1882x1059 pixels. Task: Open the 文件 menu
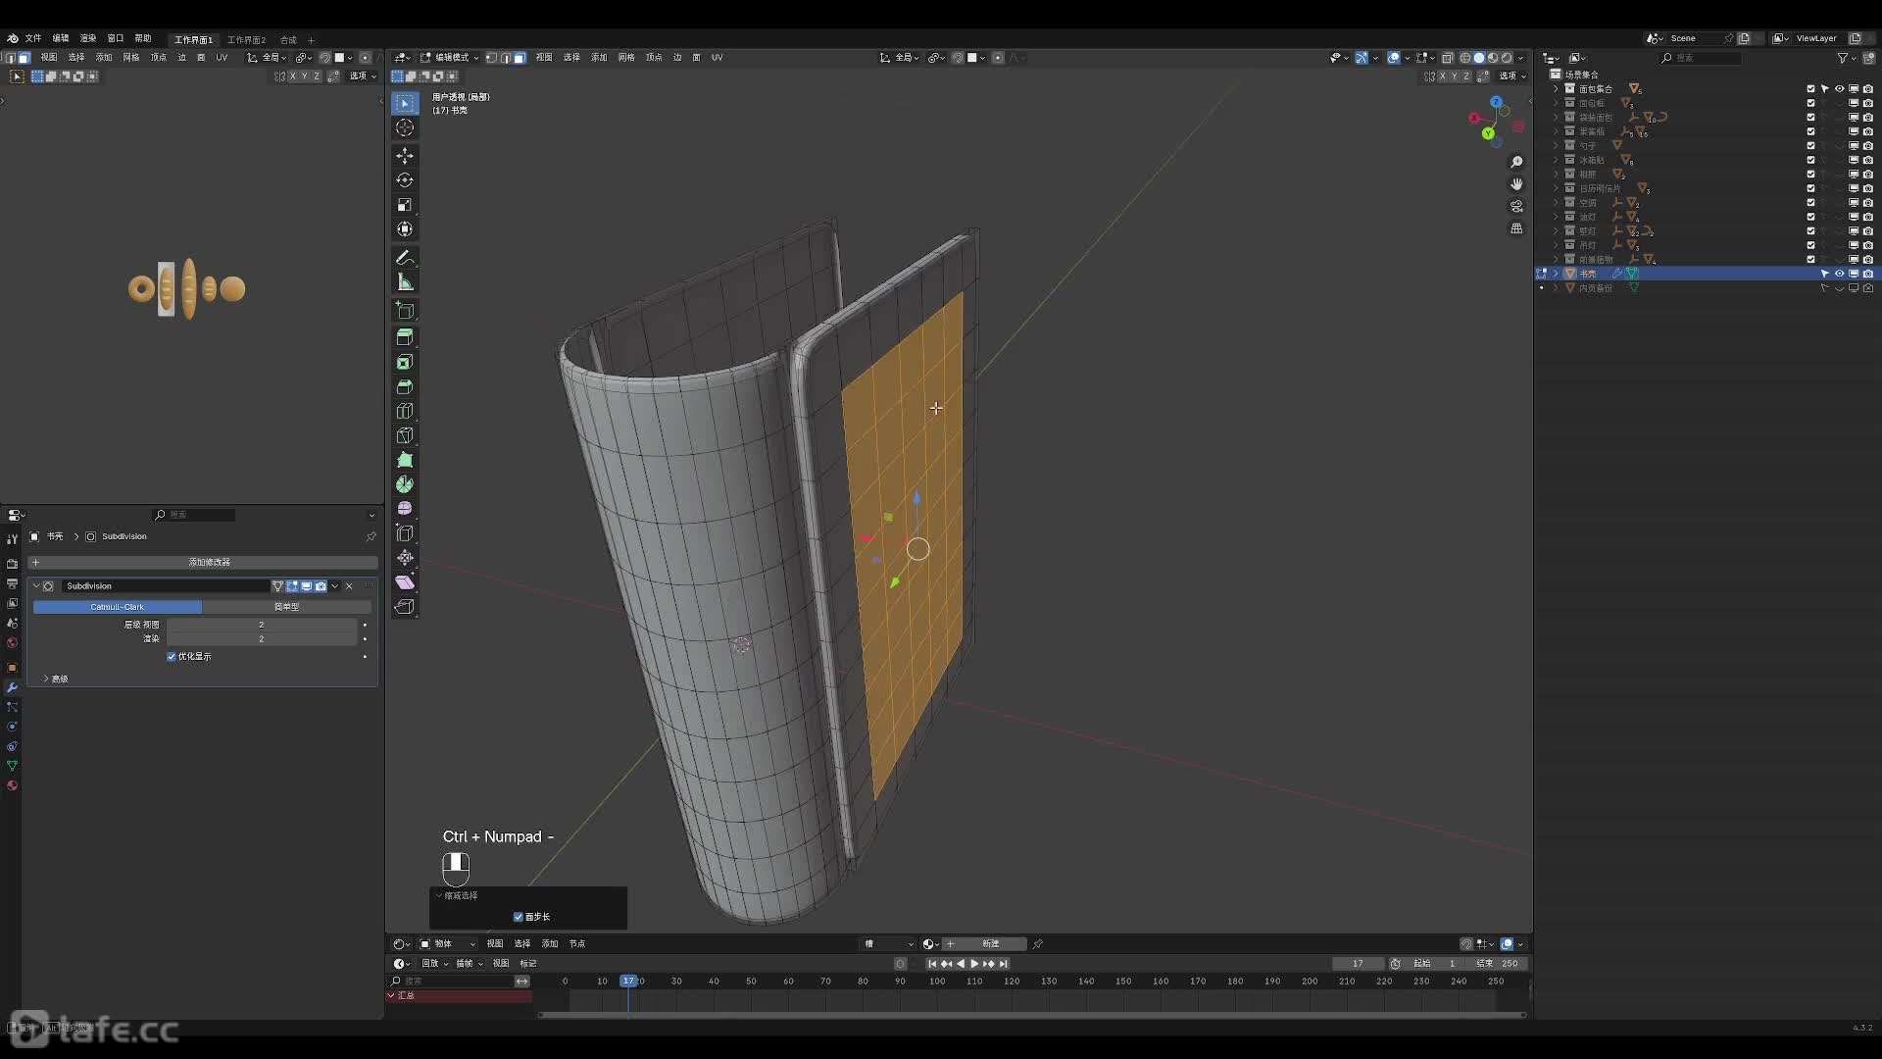point(32,38)
